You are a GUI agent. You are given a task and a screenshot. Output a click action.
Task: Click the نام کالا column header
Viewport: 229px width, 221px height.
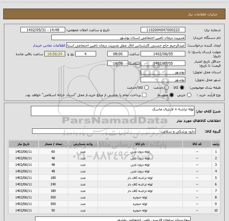pos(140,144)
